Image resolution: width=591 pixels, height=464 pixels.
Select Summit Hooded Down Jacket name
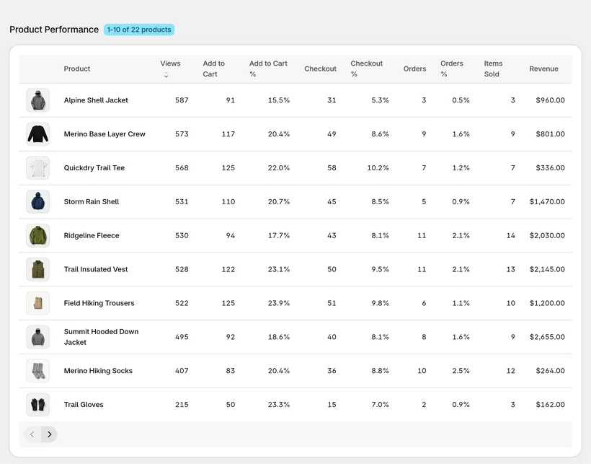tap(101, 337)
